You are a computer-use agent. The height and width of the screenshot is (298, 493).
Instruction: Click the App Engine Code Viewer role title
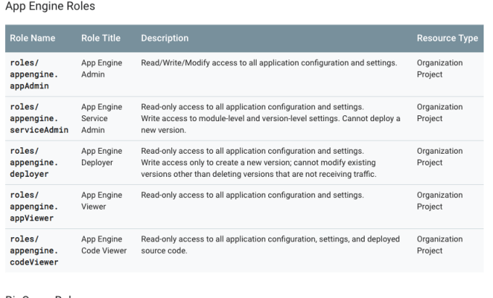pos(104,246)
